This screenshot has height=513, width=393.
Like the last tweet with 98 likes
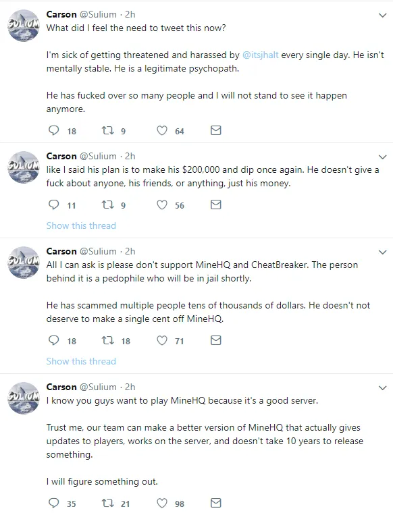(x=161, y=503)
